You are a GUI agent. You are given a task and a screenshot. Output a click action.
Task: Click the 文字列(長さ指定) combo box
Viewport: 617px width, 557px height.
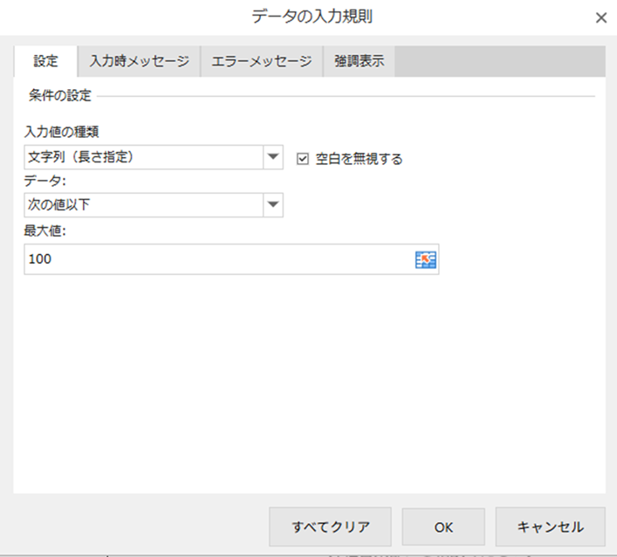143,157
